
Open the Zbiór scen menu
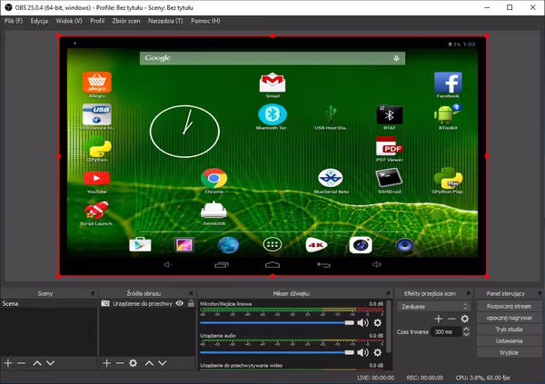click(x=126, y=21)
